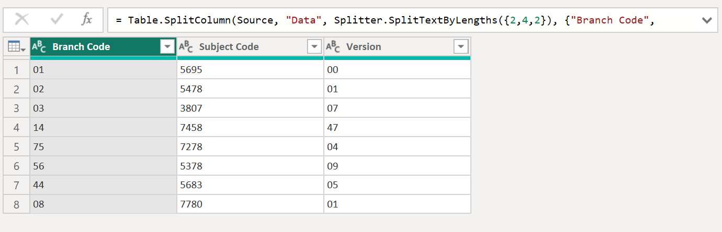Change the Subject Code data type icon
This screenshot has height=232, width=722.
(186, 47)
